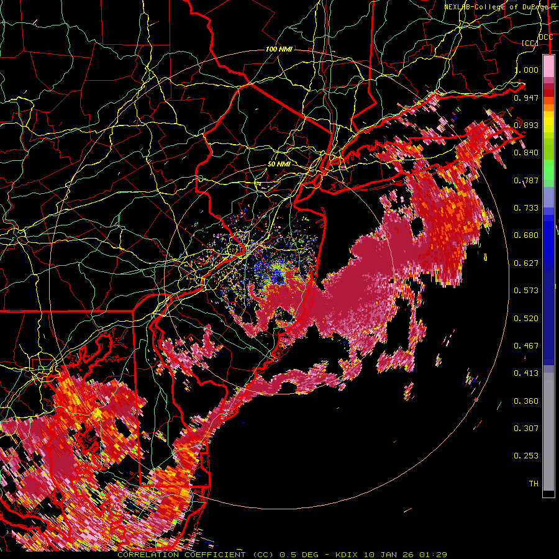Click the 50 NMI range ring label
Screen dimensions: 559x559
[279, 165]
